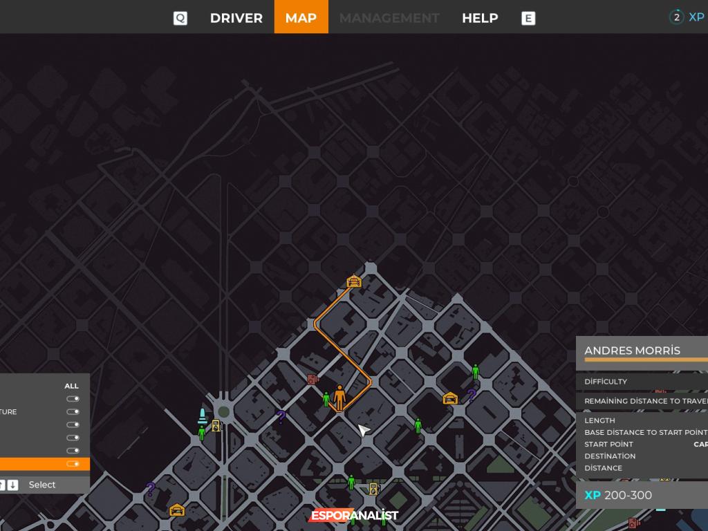This screenshot has height=531, width=708.
Task: Toggle the first filter switch below ALL
Action: click(x=73, y=399)
